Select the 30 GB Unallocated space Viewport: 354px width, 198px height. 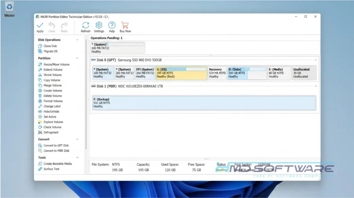pos(304,73)
